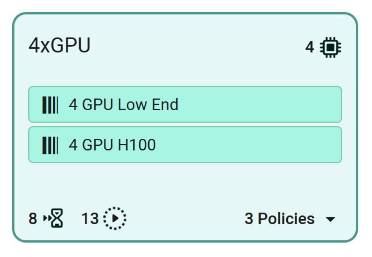
Task: Click blank right end of Low End row
Action: (288, 104)
